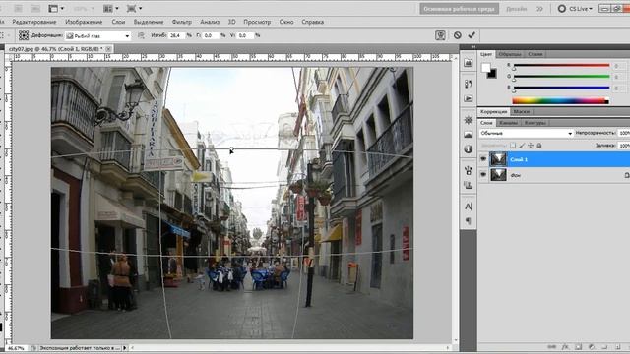Viewport: 630px width, 354px height.
Task: Open the Histogram panel icon
Action: coord(469,63)
